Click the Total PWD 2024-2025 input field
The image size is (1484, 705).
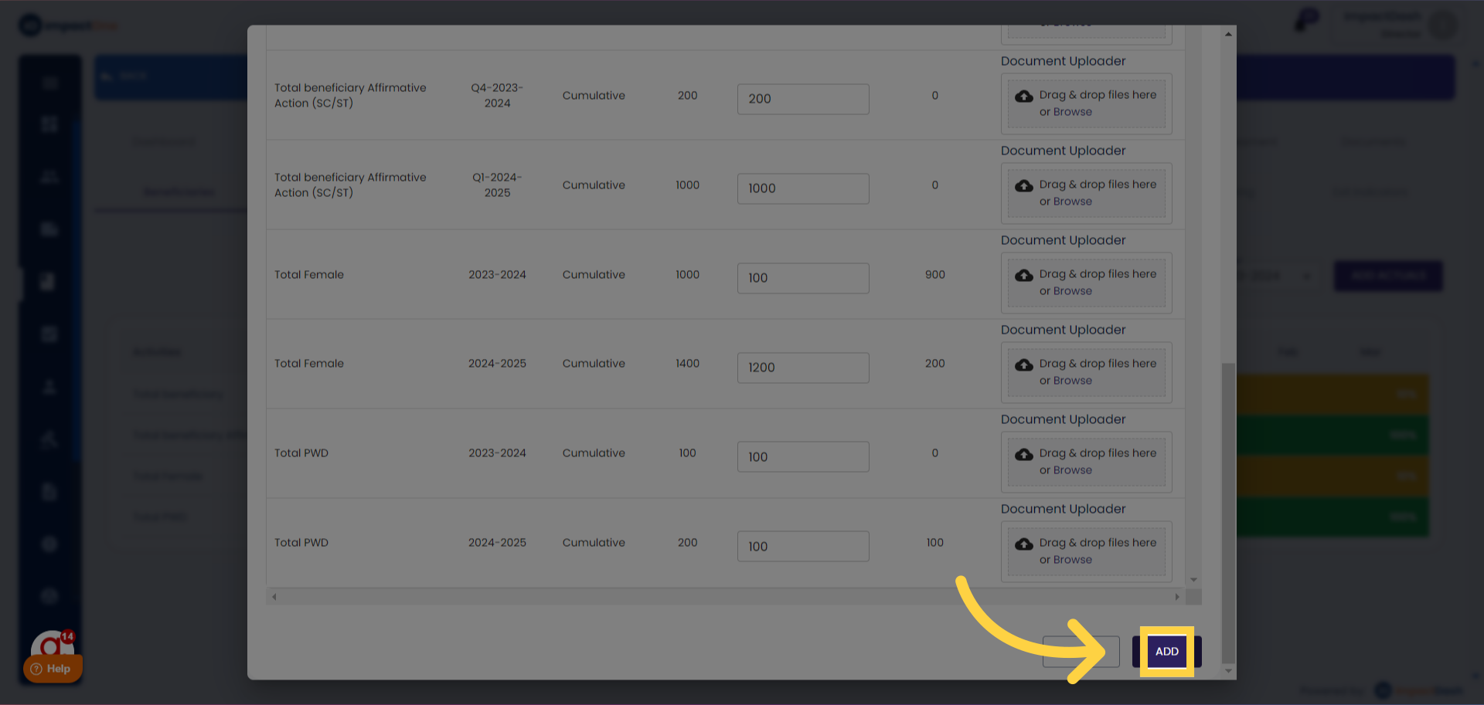(802, 547)
